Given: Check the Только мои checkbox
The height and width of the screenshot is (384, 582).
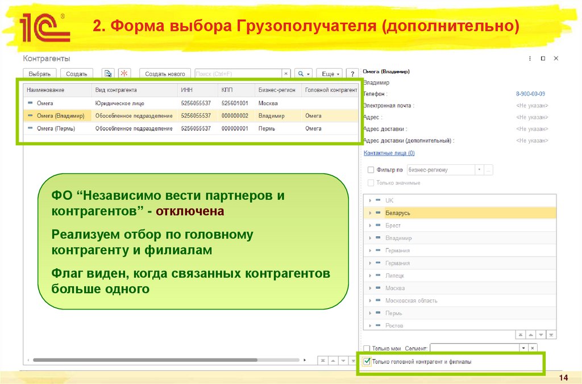Looking at the screenshot, I should pyautogui.click(x=366, y=348).
